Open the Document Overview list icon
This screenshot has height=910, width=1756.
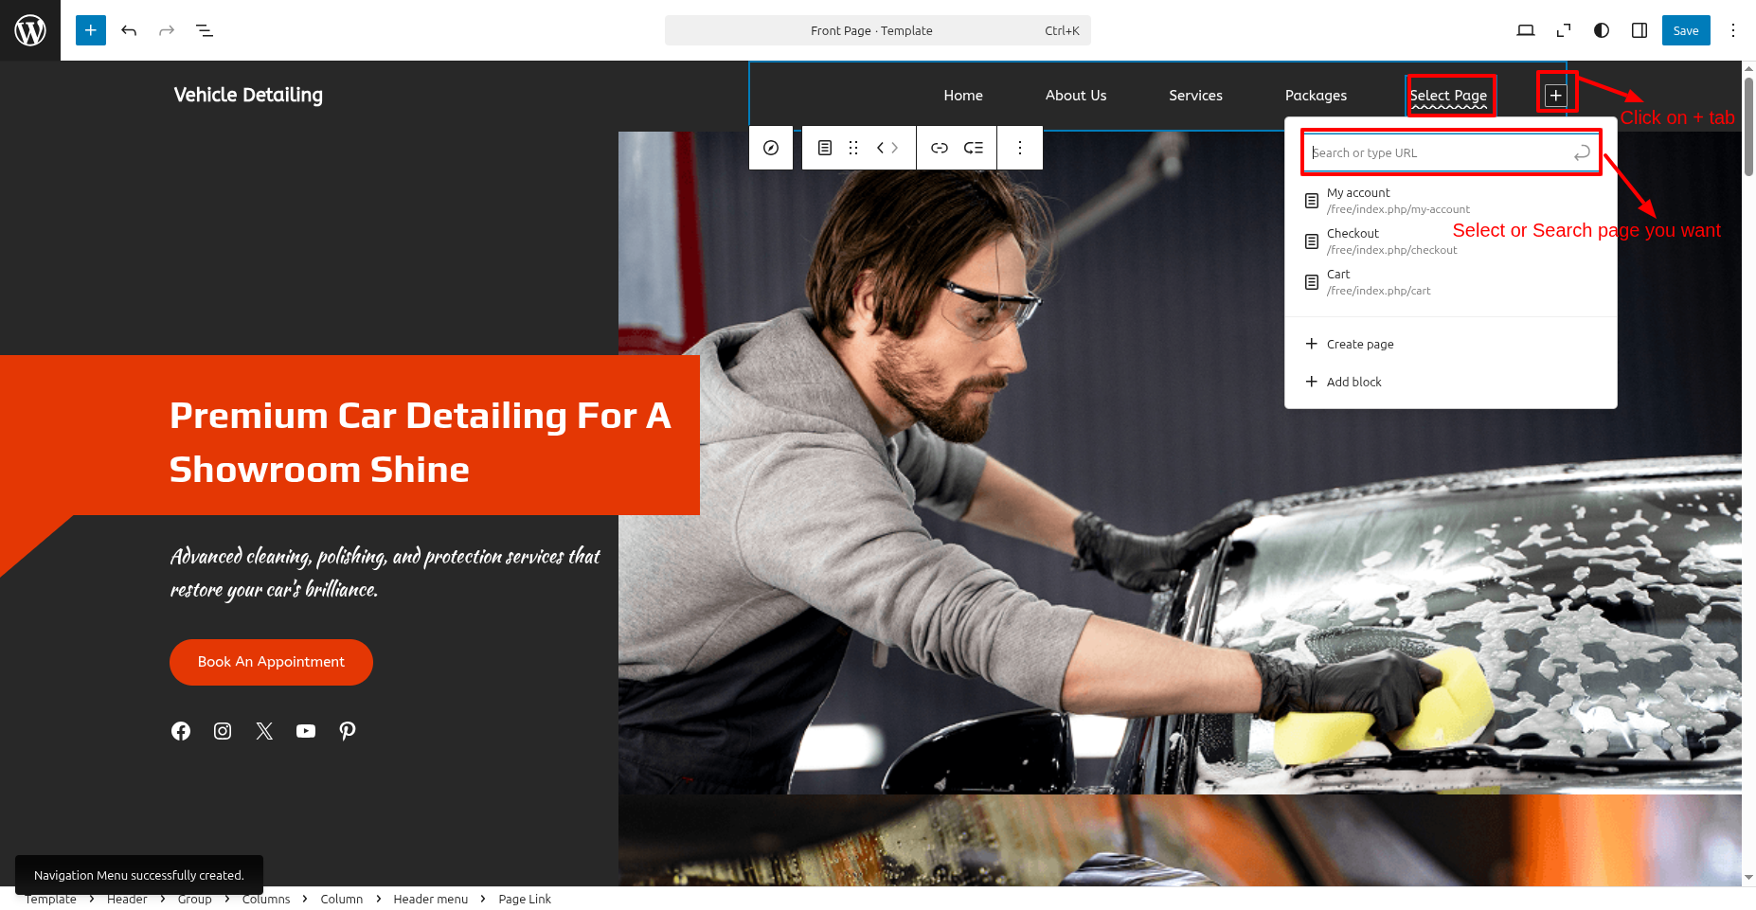coord(205,30)
